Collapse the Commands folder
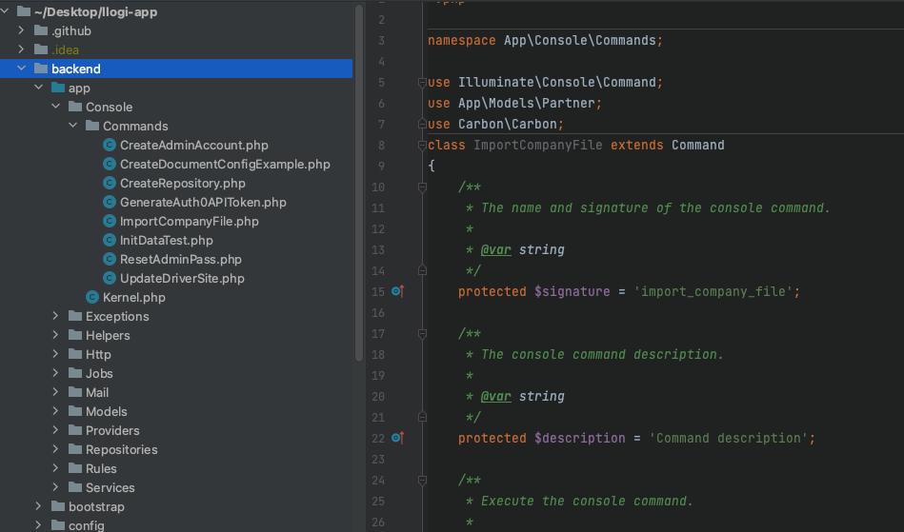Image resolution: width=904 pixels, height=532 pixels. [x=72, y=125]
